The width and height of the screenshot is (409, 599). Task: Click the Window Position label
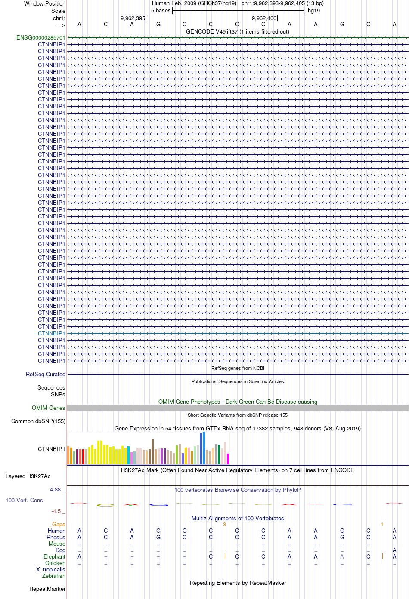(45, 3)
